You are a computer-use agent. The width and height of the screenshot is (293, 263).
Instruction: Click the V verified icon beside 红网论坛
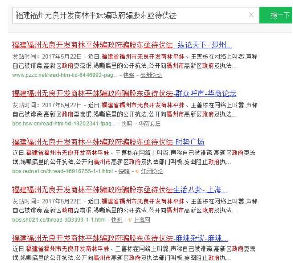click(x=137, y=171)
